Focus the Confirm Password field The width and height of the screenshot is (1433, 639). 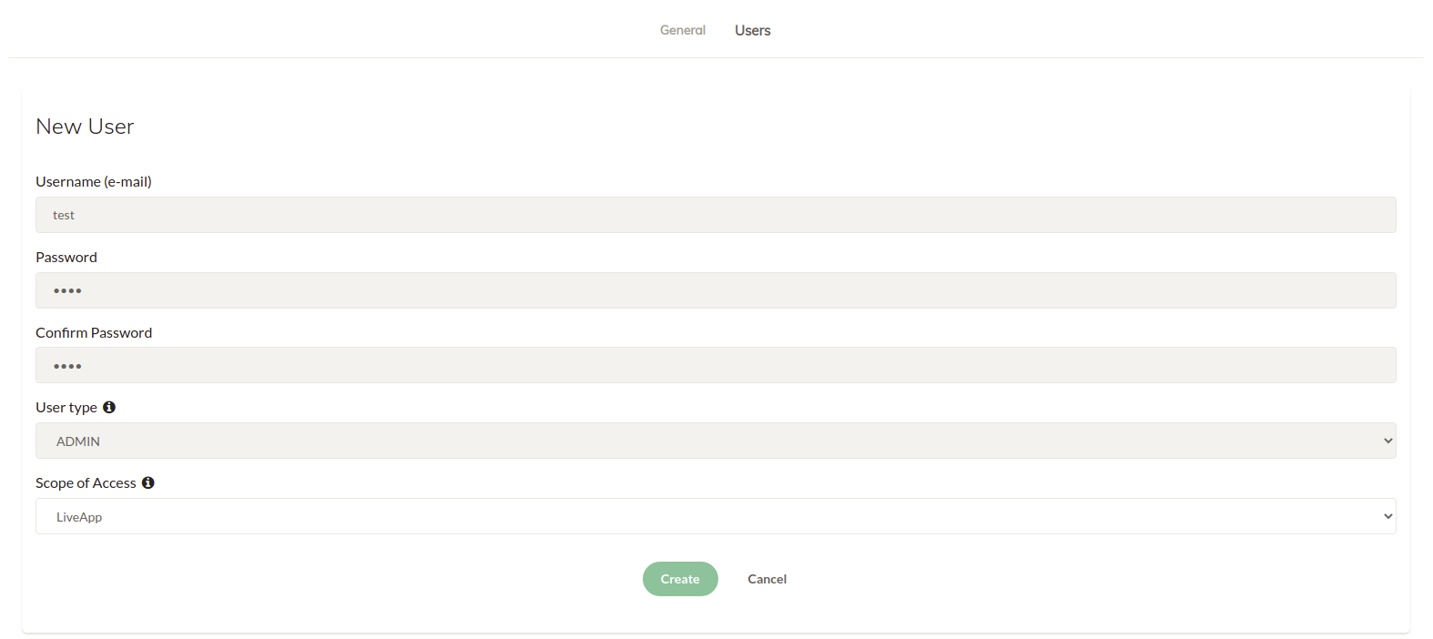pyautogui.click(x=716, y=365)
